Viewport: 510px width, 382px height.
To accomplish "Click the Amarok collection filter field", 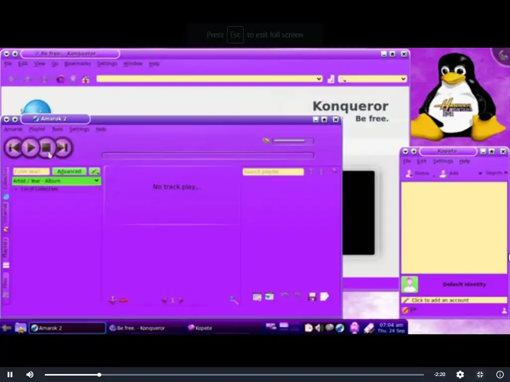I will [x=31, y=171].
